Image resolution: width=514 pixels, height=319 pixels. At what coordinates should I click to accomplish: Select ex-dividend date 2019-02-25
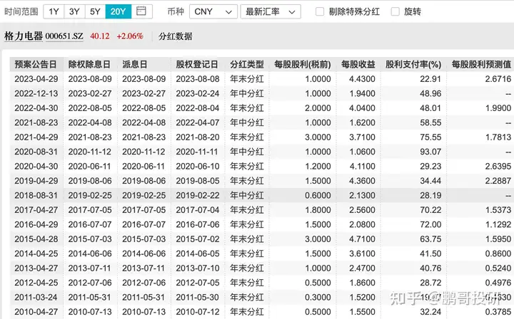[90, 195]
